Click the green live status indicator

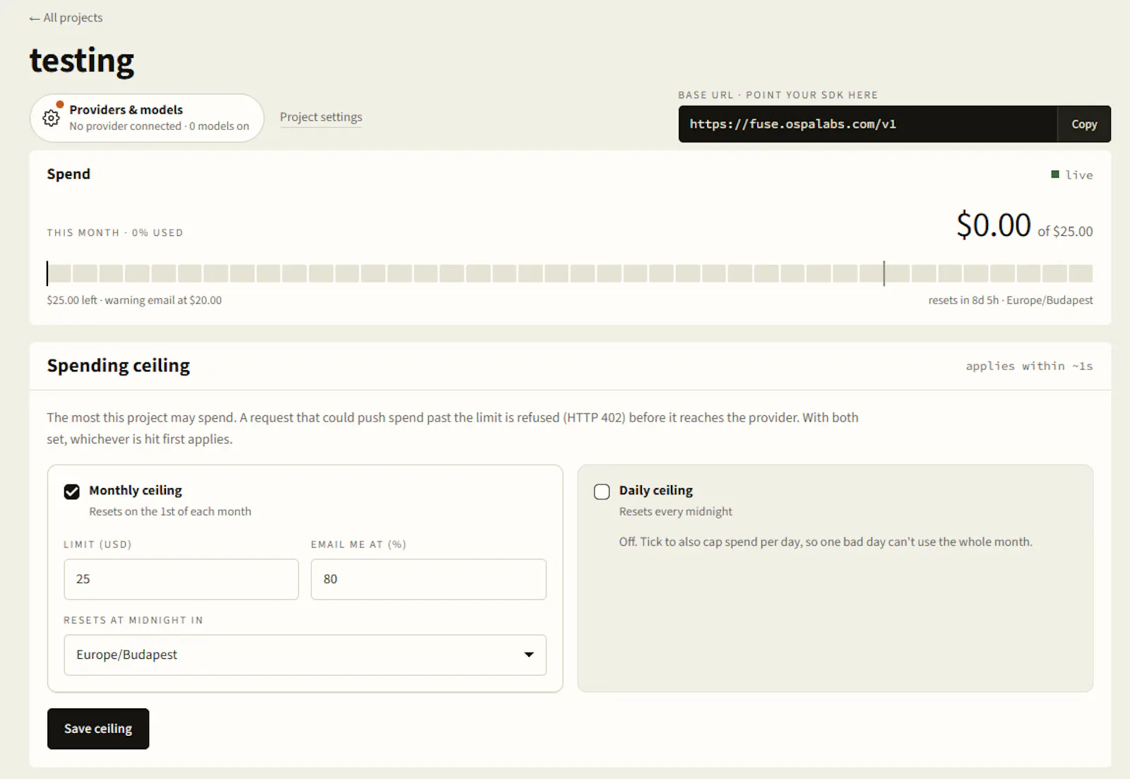1055,174
